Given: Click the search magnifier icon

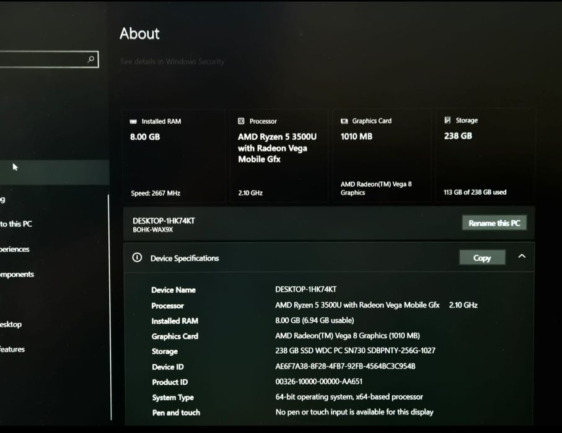Looking at the screenshot, I should point(91,59).
